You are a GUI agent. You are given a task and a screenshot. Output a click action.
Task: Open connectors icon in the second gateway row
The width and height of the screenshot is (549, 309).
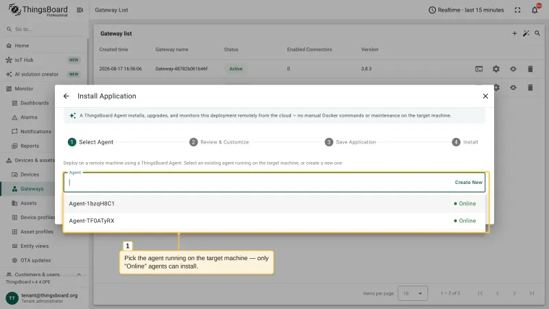click(x=513, y=88)
